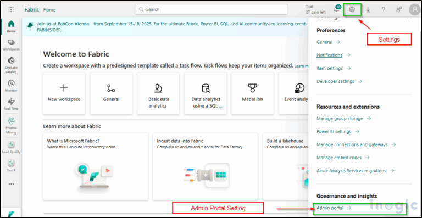Click the Fabric logo at sidebar bottom
The height and width of the screenshot is (218, 422).
tap(11, 214)
